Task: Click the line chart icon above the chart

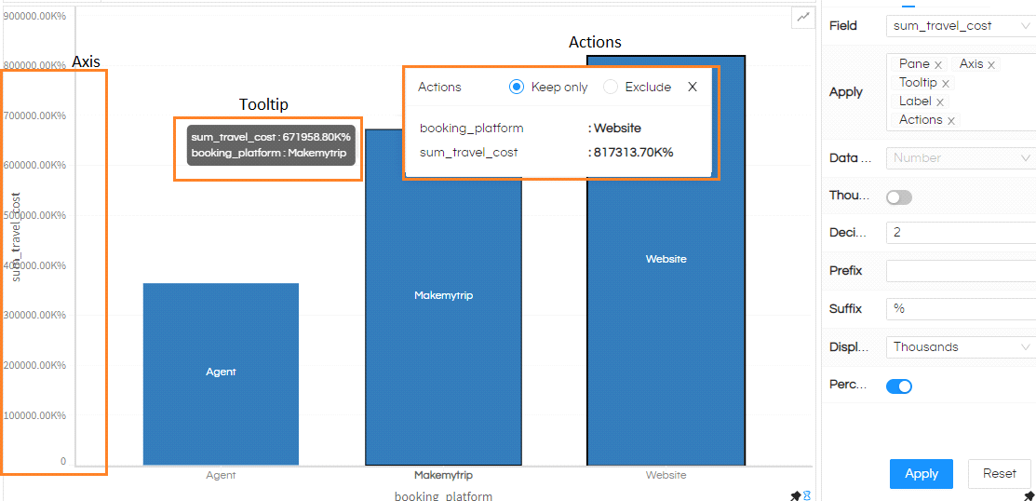Action: 803,18
